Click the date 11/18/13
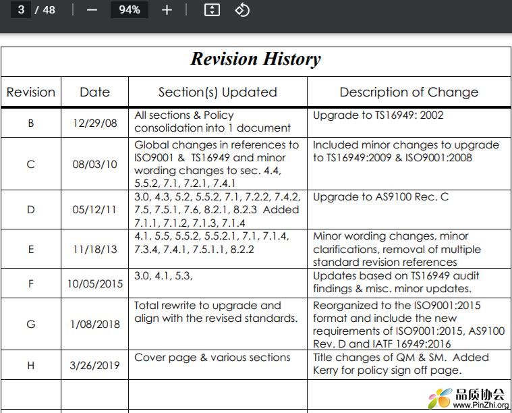Viewport: 512px width, 413px height. pos(94,249)
